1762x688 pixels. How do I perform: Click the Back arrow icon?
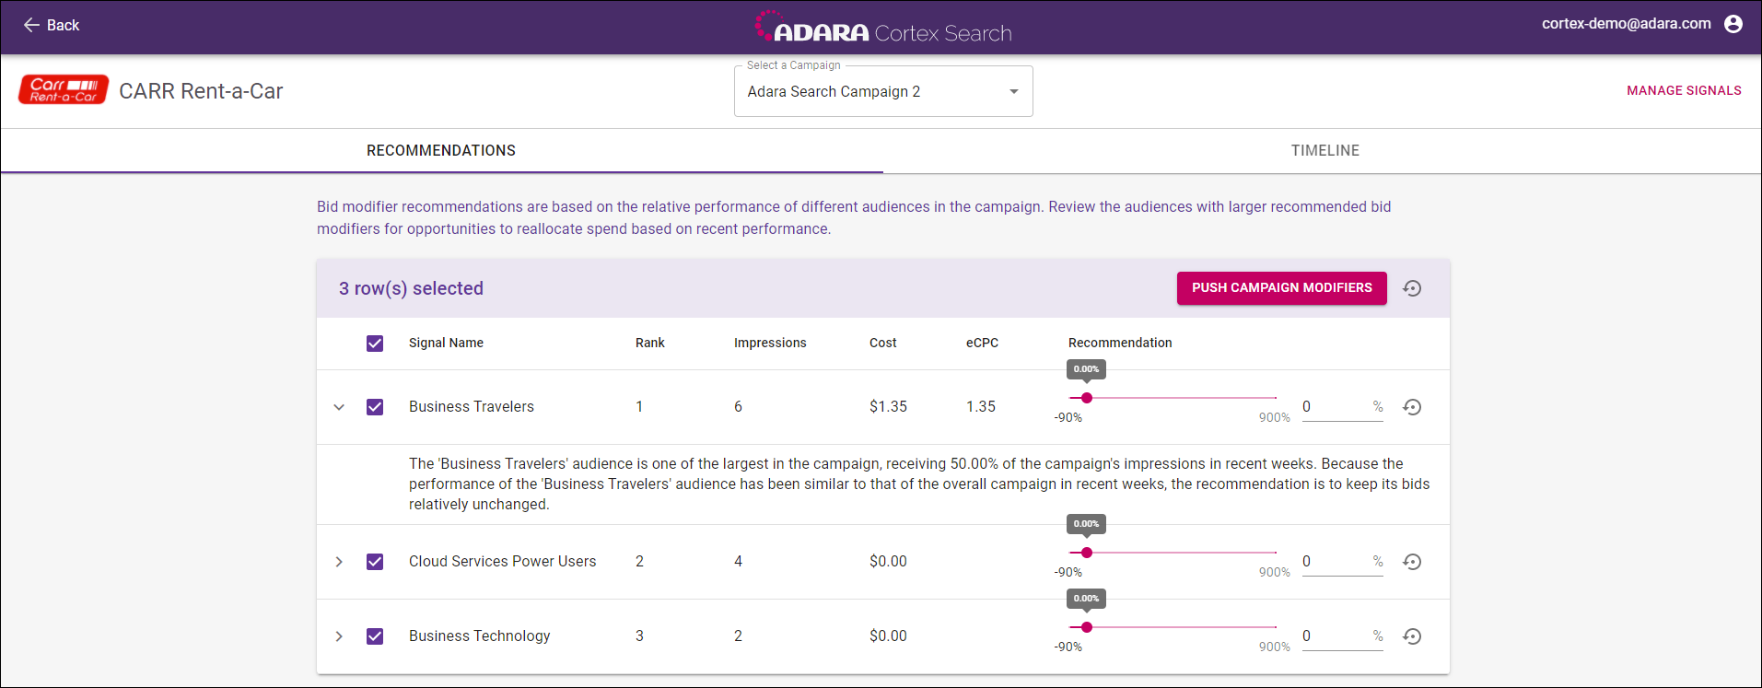31,25
